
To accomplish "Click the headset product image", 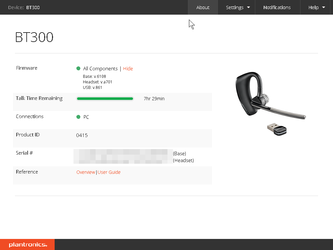I will point(270,96).
